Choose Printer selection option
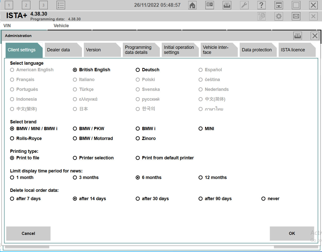Screen dimensions: 322x252 [93, 158]
